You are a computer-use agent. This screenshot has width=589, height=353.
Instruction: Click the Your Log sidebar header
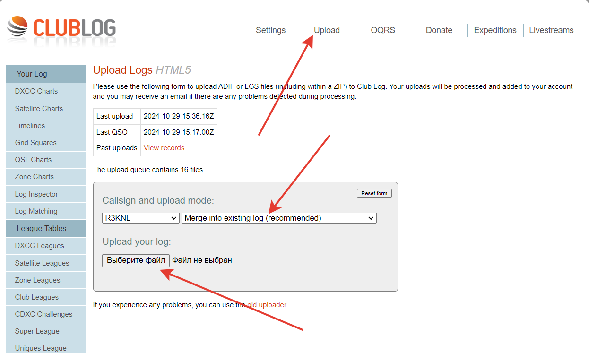pyautogui.click(x=46, y=74)
